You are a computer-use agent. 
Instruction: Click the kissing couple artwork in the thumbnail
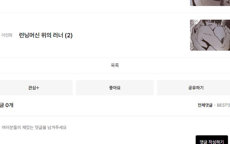[x=210, y=35]
